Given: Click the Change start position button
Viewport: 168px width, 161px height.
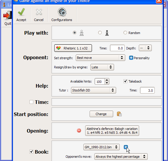Looking at the screenshot, I should (x=101, y=114).
